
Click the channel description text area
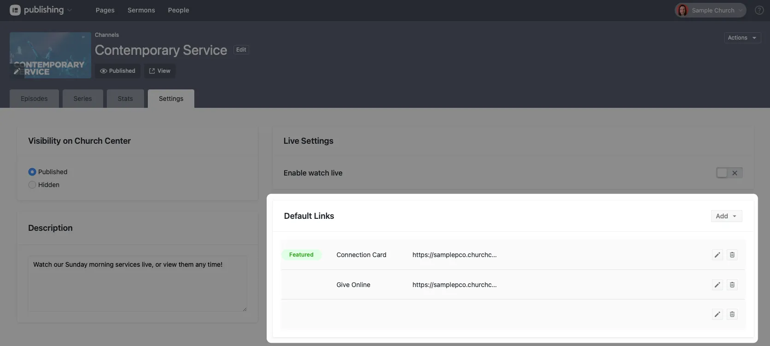137,284
